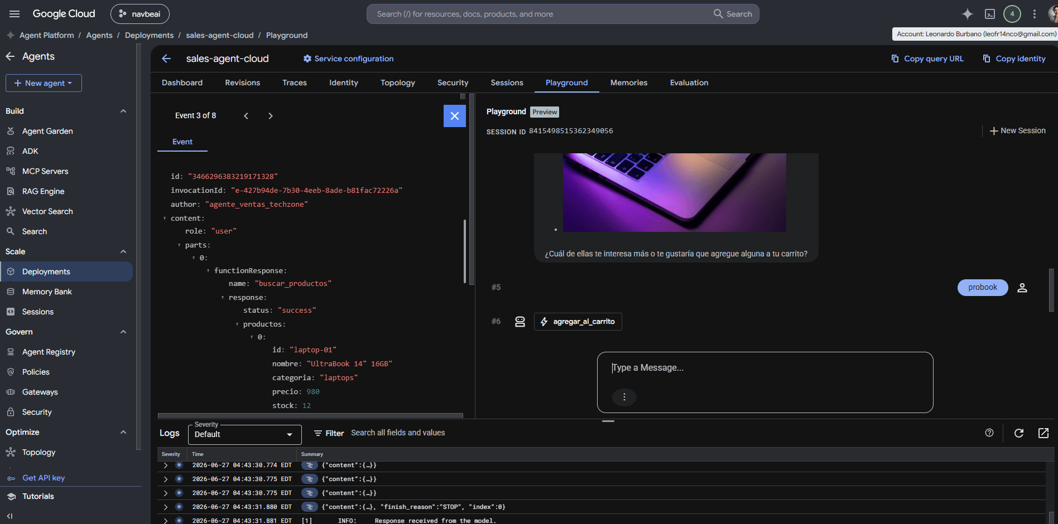This screenshot has height=524, width=1058.
Task: Click the purple laptop image thumbnail
Action: [675, 192]
